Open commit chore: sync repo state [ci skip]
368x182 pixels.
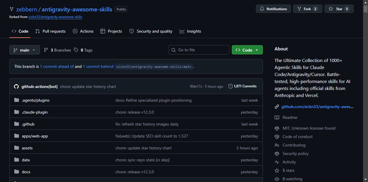click(142, 160)
